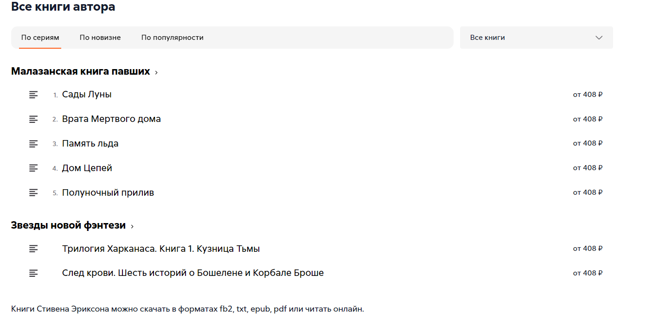Click price от 408 ₽ for Дом Цепей
The height and width of the screenshot is (326, 672).
tap(588, 168)
